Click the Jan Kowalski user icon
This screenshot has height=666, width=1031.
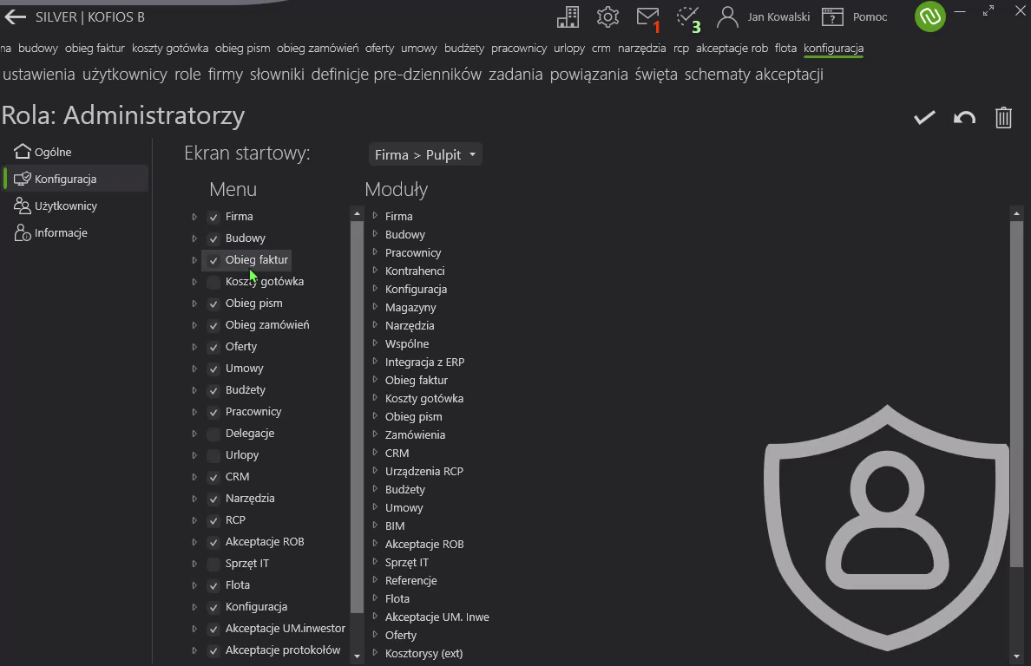pos(727,17)
